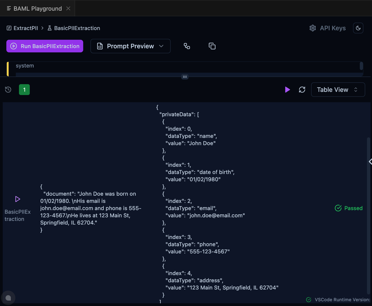372x306 pixels.
Task: Click the BasicPIIExtraction test flask icon
Action: [49, 28]
